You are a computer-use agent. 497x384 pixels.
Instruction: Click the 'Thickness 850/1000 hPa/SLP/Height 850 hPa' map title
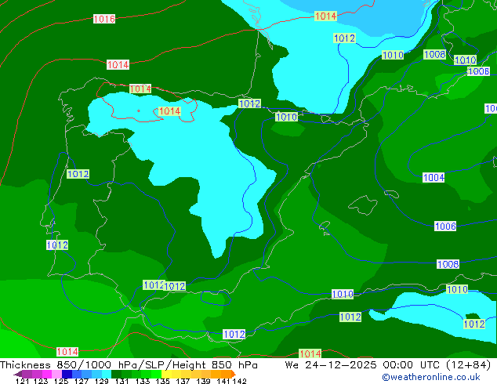click(x=129, y=365)
